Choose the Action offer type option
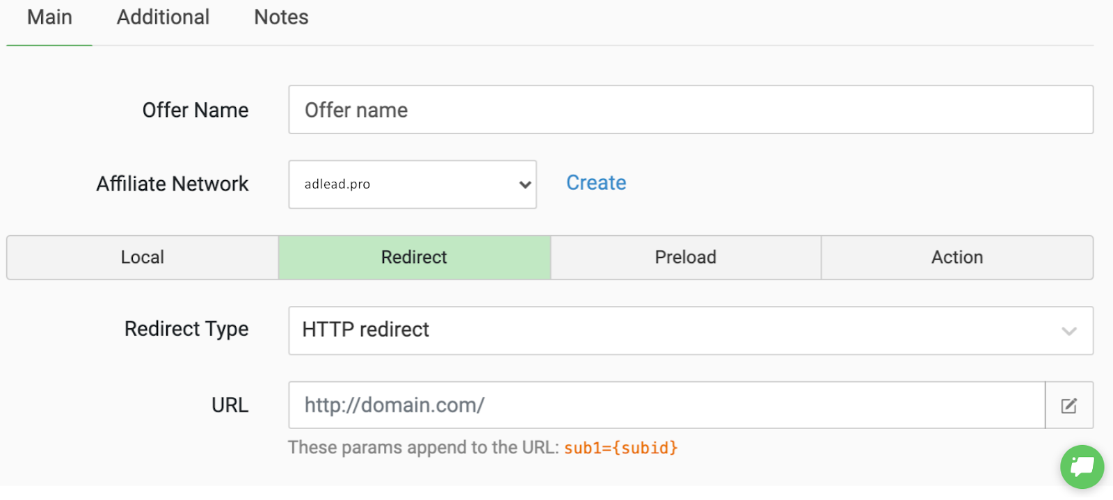The width and height of the screenshot is (1113, 500). pos(957,257)
